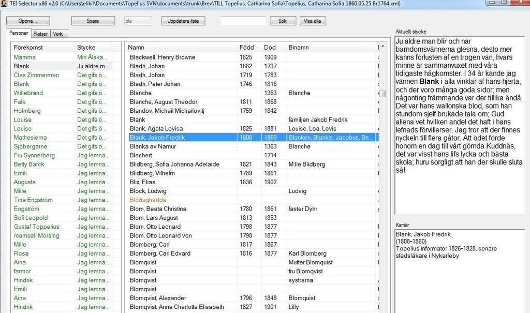Select occurrence 'Engström' in Förekomst list
Screen dimensions: 530x313
click(26, 209)
